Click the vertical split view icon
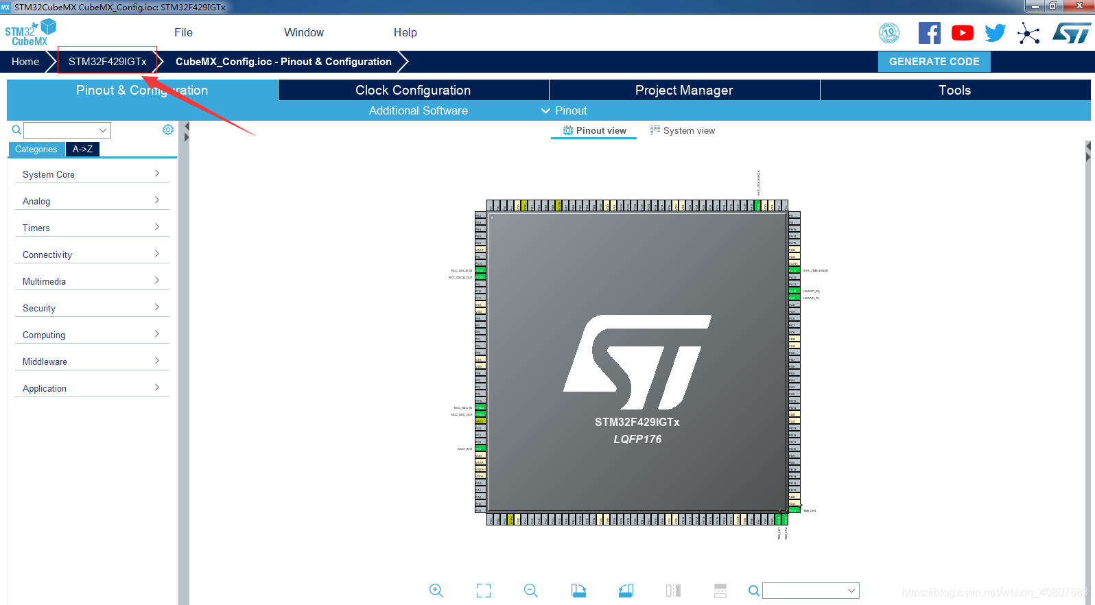 point(673,591)
